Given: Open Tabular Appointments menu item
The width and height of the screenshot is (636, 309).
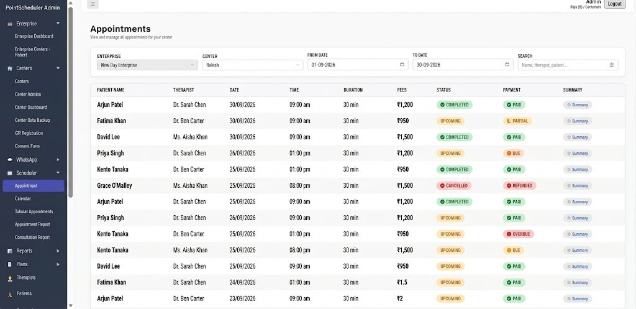Looking at the screenshot, I should coord(34,211).
